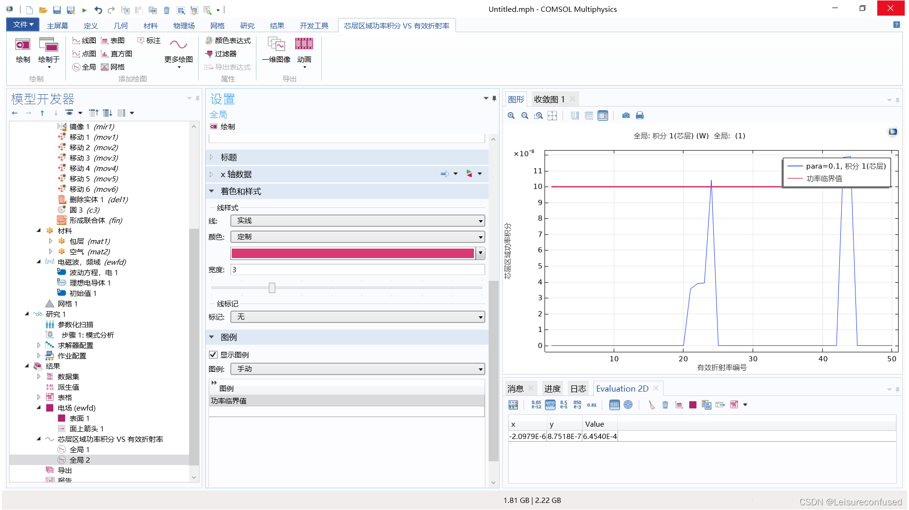The height and width of the screenshot is (510, 909).
Task: Open the 收敛图 1 tab
Action: point(549,99)
